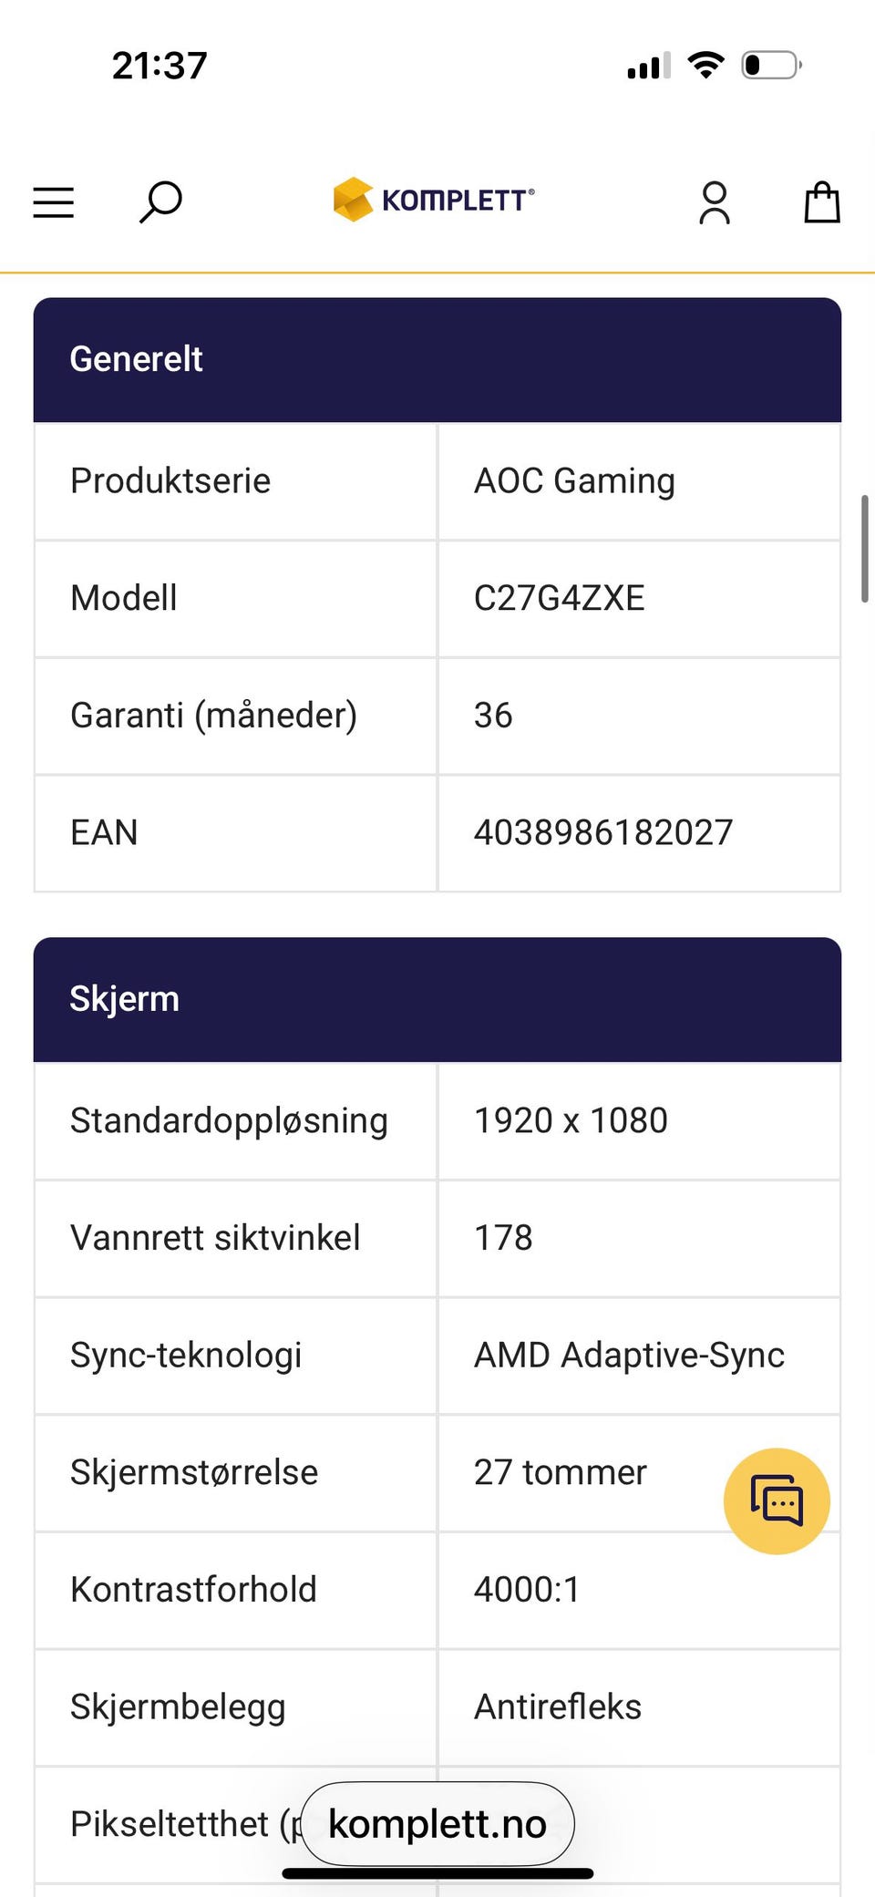
Task: Go to Komplett home via logo
Action: point(434,200)
